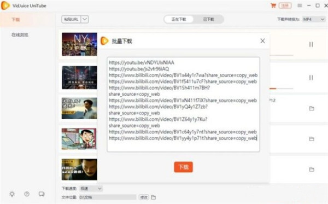
Task: Pause the Hong Kong video download
Action: click(311, 78)
